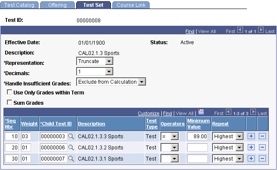Toggle Use Only Grades within Term checkbox
This screenshot has width=277, height=170.
9,92
